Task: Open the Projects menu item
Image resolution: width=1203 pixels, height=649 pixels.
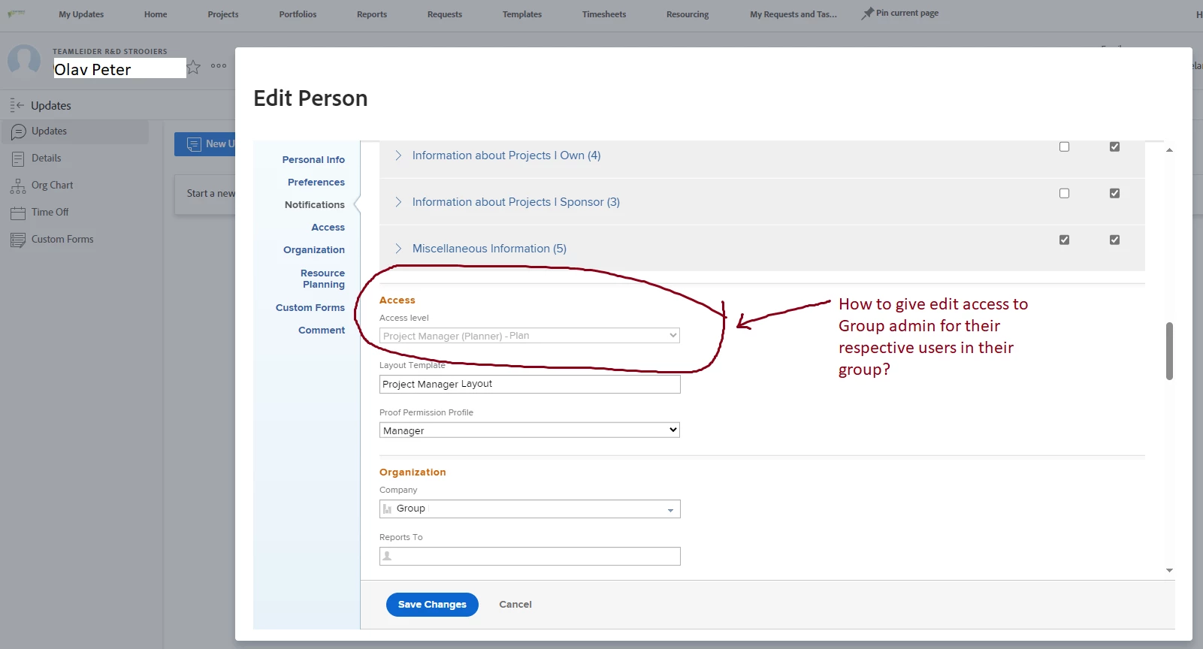Action: 223,14
